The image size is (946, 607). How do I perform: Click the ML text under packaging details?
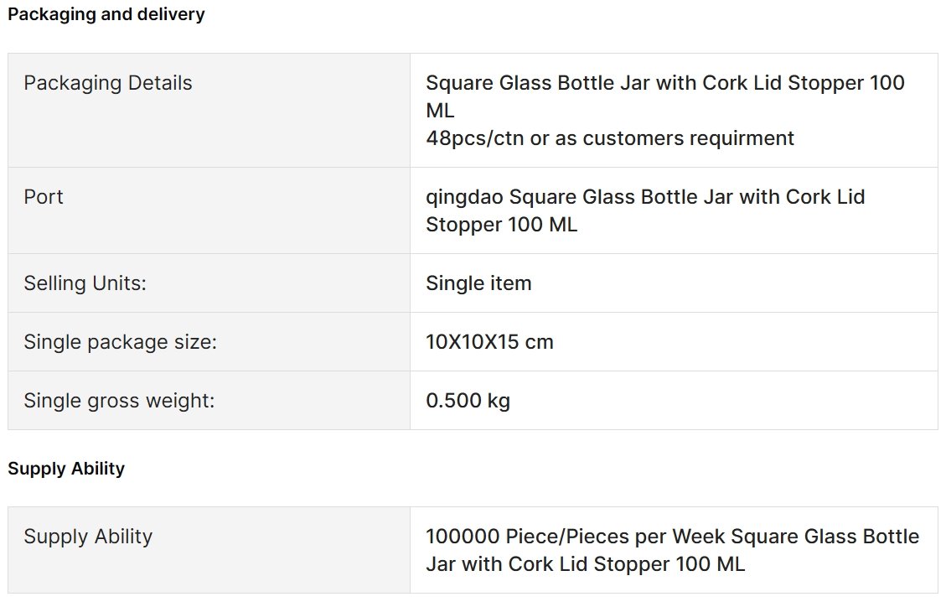[440, 111]
